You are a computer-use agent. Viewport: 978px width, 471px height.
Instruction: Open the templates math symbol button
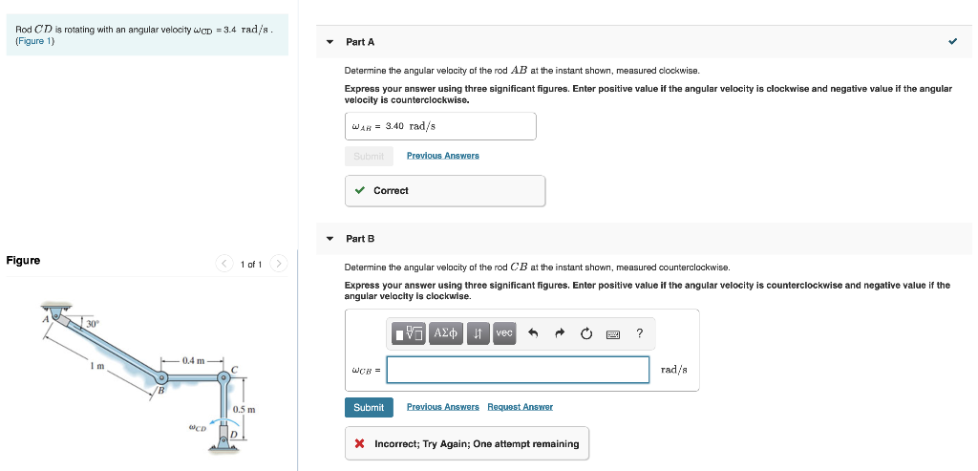point(409,333)
